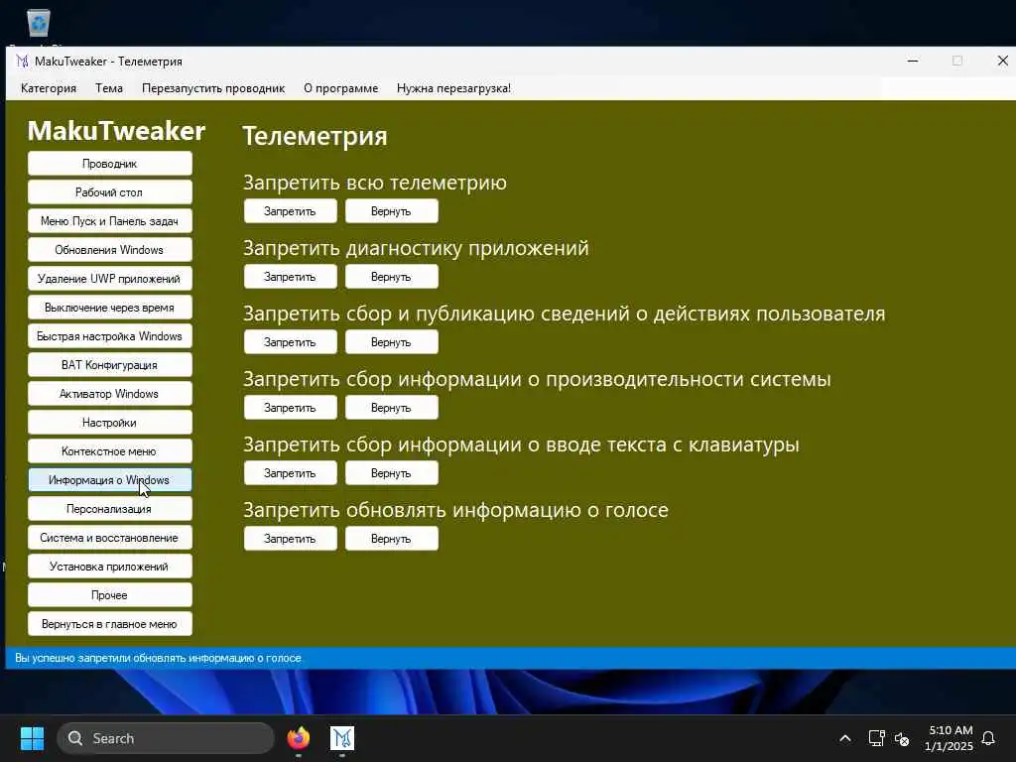Screen dimensions: 1016x762
Task: Open the Рабочий стол category
Action: point(109,192)
